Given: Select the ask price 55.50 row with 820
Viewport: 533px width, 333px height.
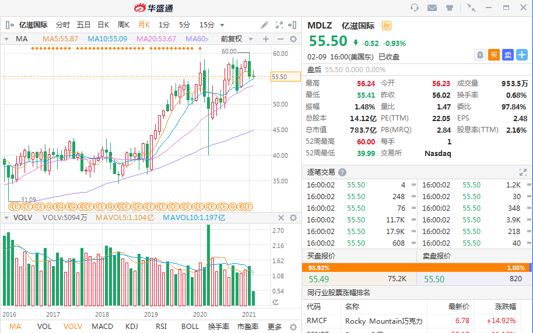Looking at the screenshot, I should pyautogui.click(x=474, y=279).
